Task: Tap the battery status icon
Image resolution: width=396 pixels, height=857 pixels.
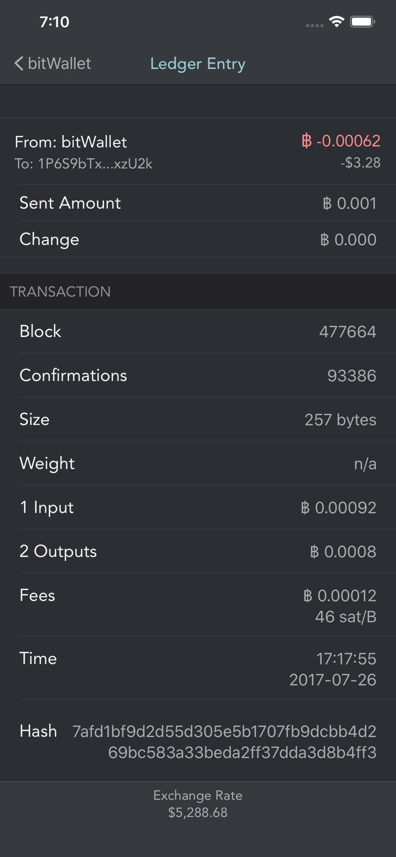Action: 363,22
